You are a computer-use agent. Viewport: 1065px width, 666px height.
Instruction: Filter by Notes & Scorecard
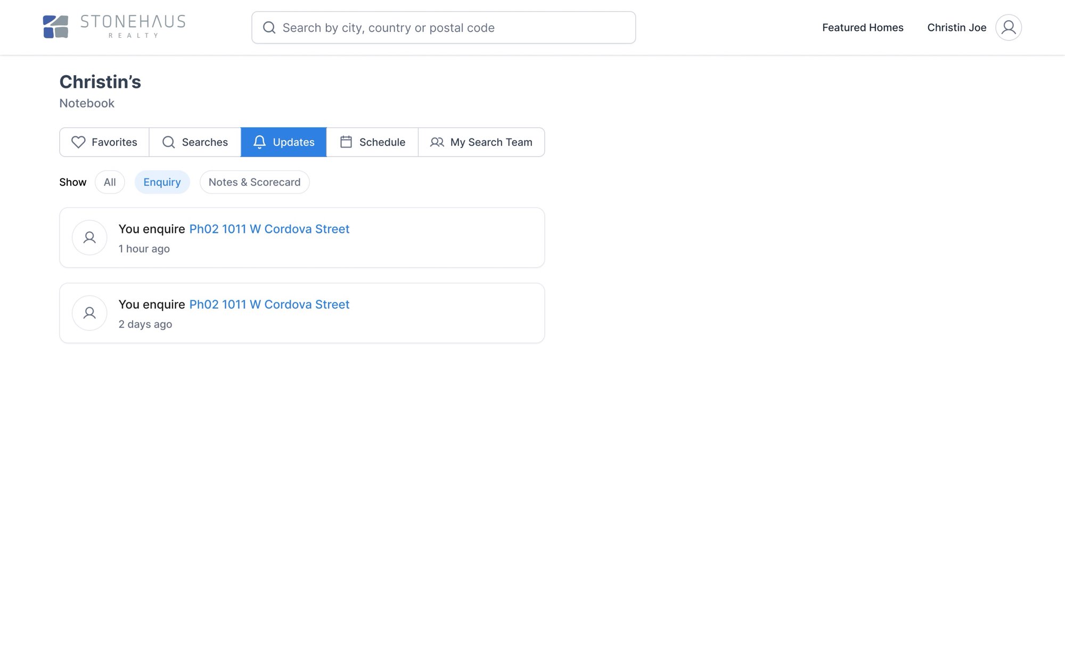click(x=255, y=182)
